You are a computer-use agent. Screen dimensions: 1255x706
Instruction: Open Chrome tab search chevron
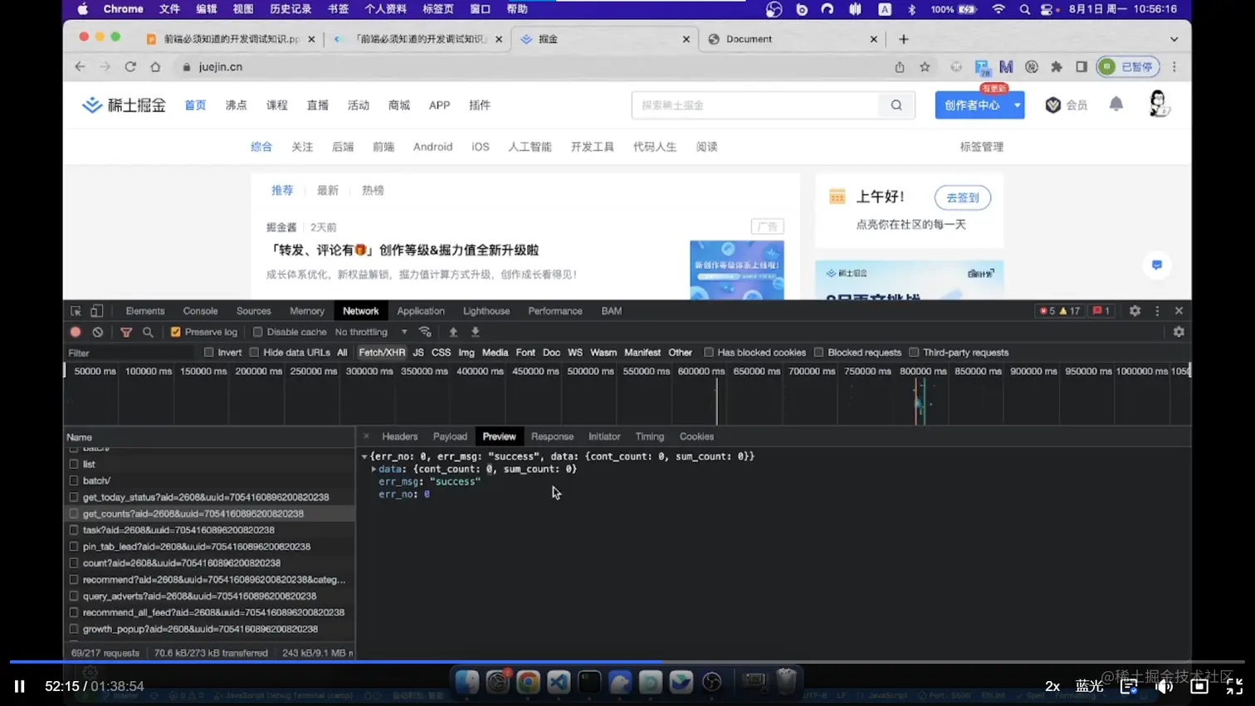[1174, 39]
